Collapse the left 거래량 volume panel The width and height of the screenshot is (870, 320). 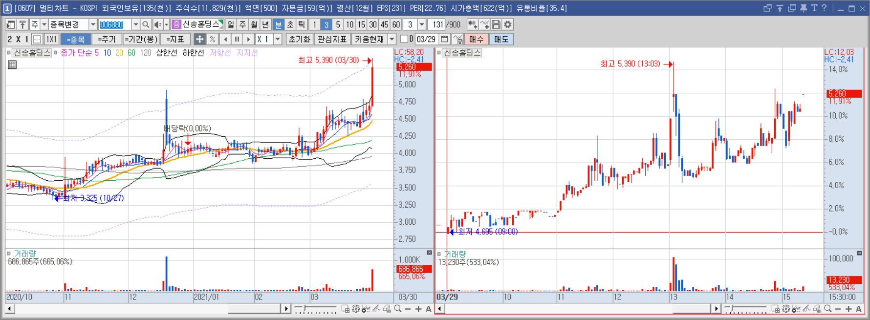429,253
